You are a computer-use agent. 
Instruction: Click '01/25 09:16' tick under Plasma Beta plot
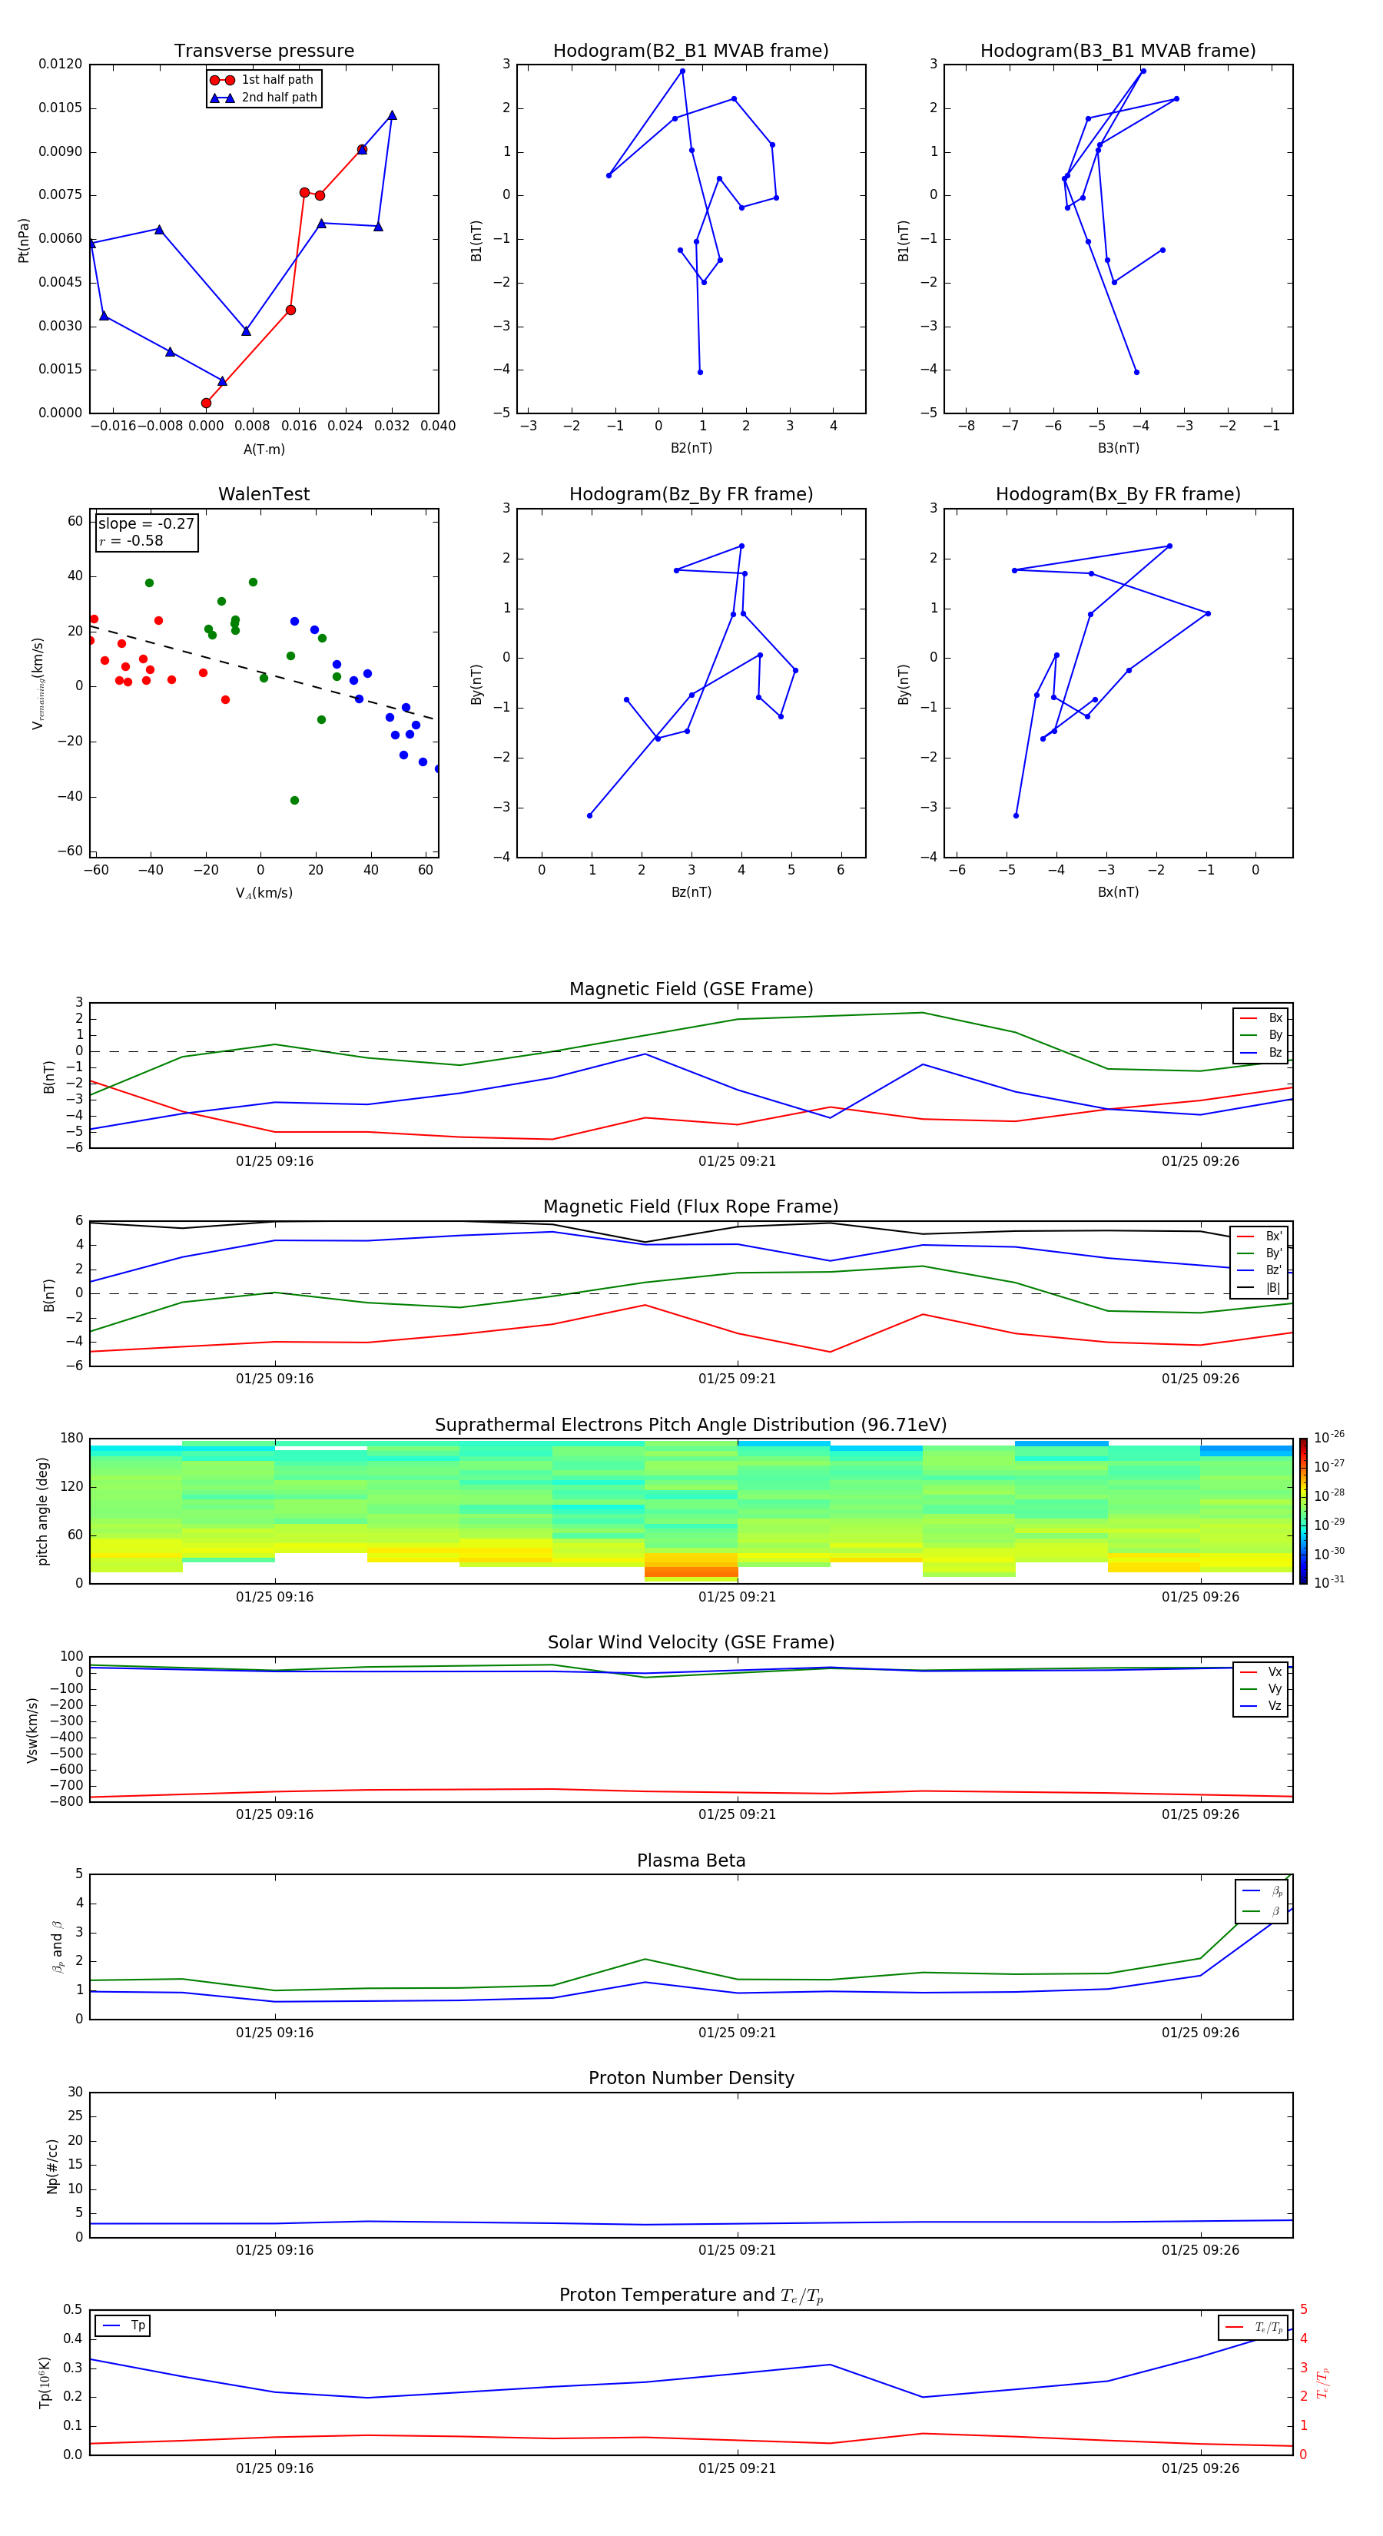pyautogui.click(x=274, y=2033)
